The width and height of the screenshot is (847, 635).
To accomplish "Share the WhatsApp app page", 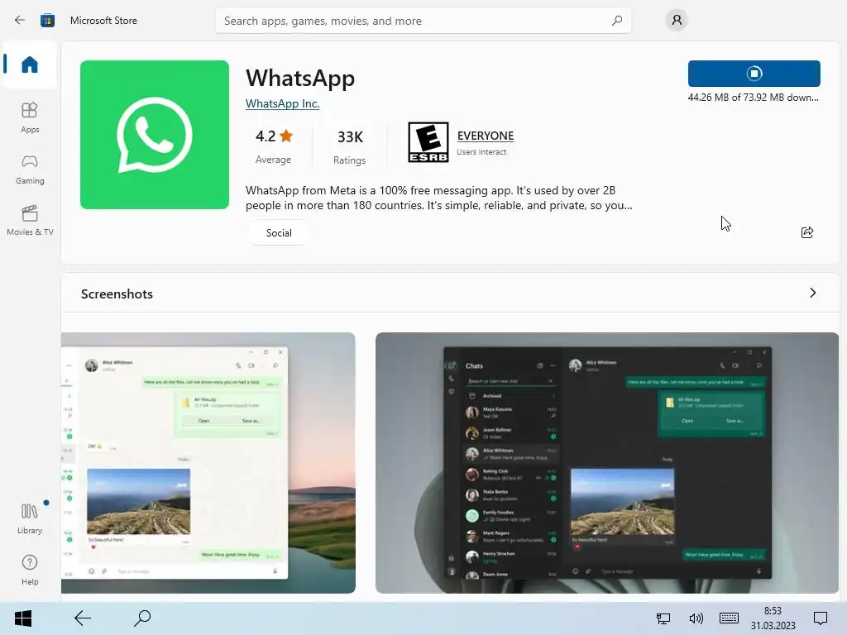I will [807, 232].
